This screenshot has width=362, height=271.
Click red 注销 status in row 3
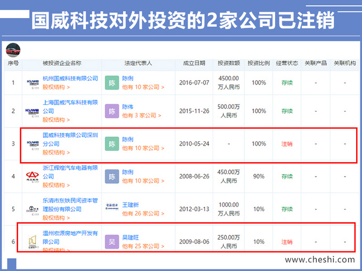tap(287, 144)
